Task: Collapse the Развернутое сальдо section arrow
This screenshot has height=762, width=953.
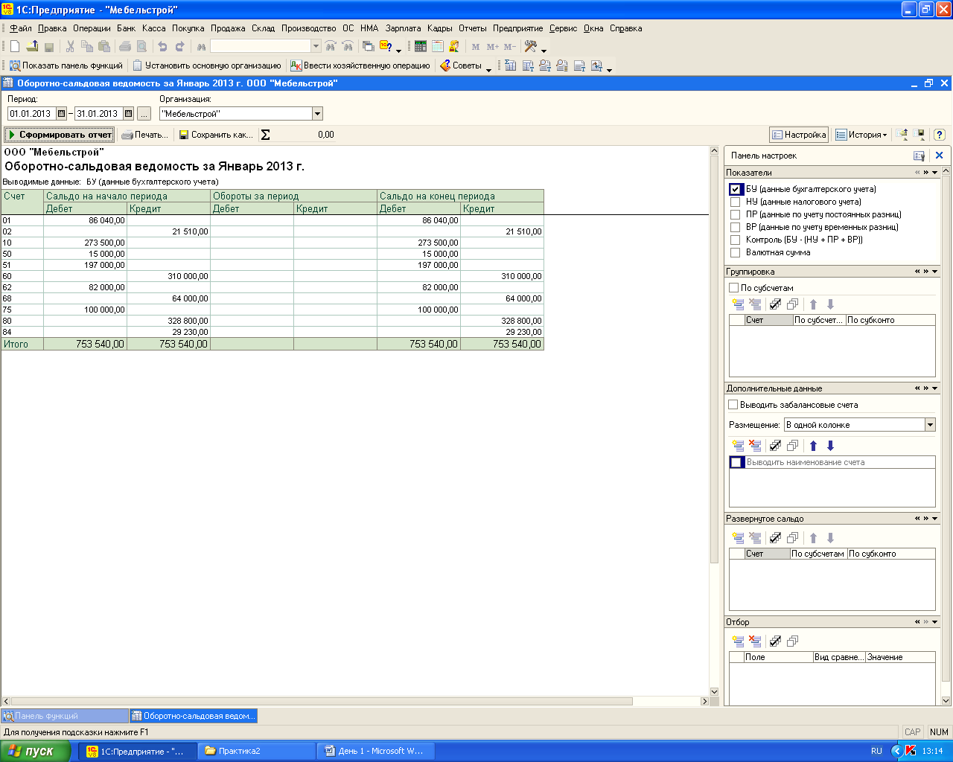Action: [x=935, y=519]
